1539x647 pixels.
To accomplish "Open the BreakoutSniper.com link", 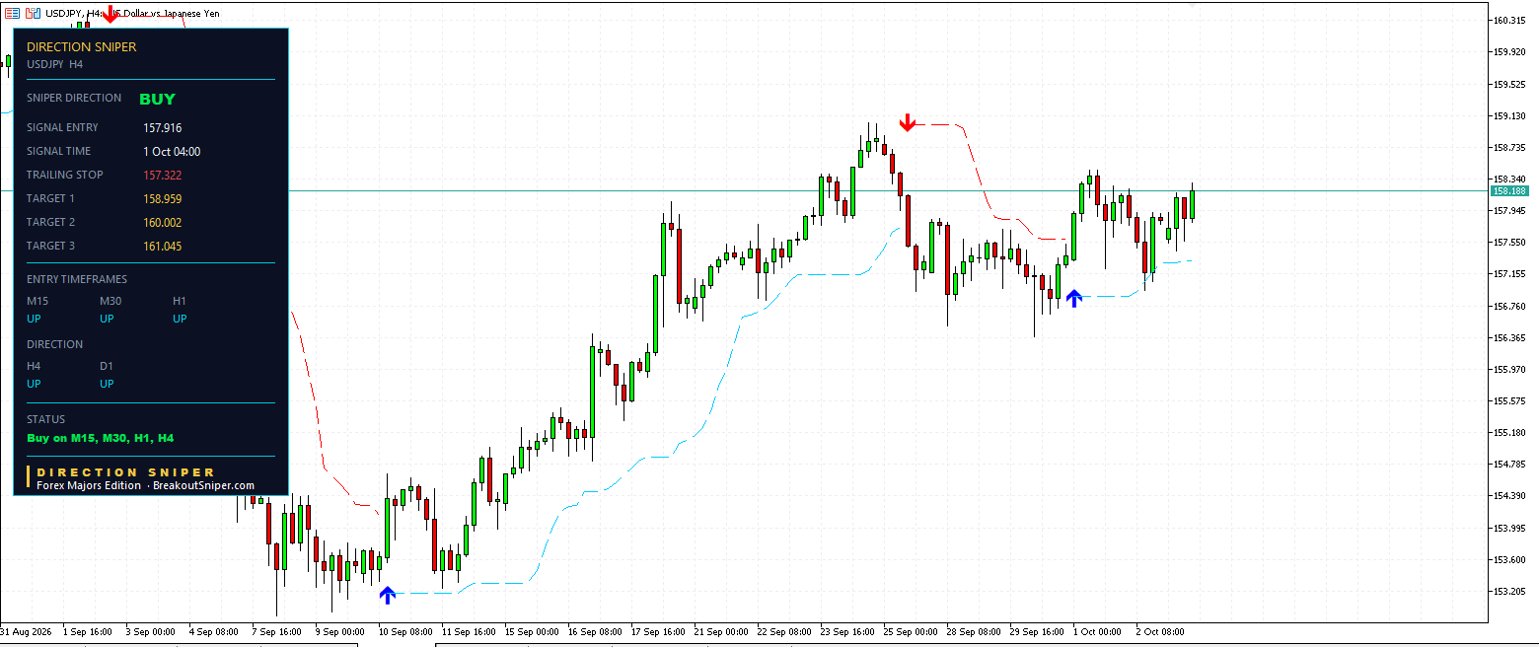I will (203, 485).
